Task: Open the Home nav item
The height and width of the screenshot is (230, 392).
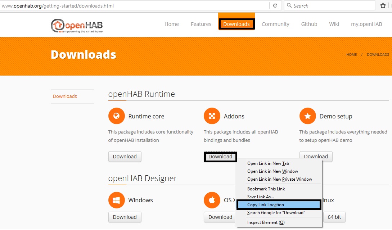Action: click(171, 24)
